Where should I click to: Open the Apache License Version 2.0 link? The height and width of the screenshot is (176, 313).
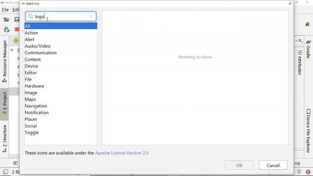coord(122,153)
